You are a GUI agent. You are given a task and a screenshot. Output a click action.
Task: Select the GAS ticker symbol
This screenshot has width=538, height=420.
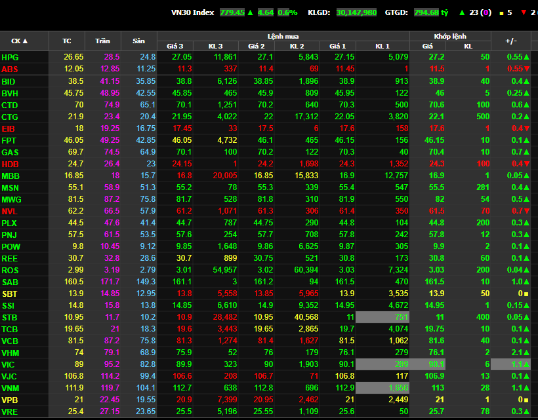[x=10, y=153]
